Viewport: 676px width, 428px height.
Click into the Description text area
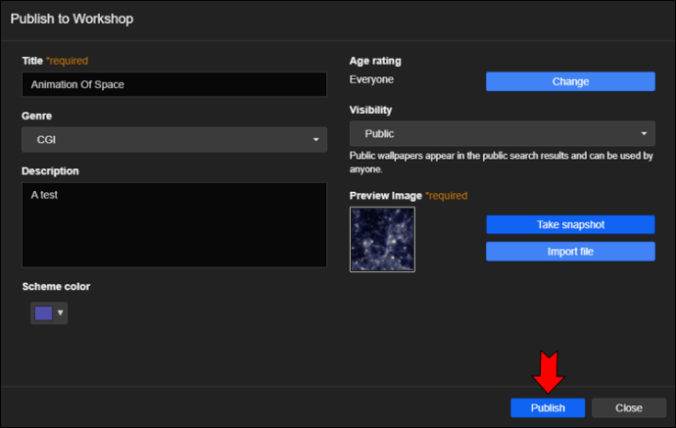pos(174,224)
